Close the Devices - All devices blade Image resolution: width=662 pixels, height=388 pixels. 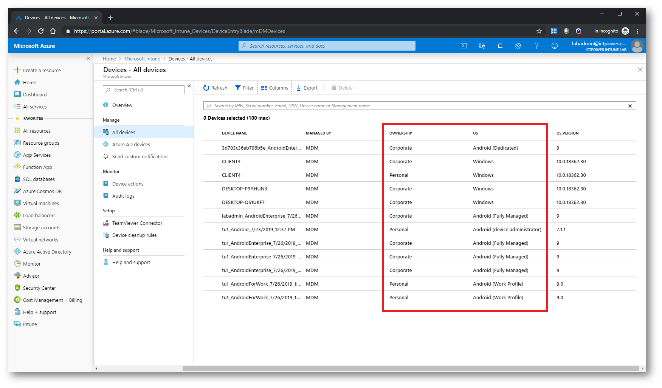pyautogui.click(x=640, y=70)
